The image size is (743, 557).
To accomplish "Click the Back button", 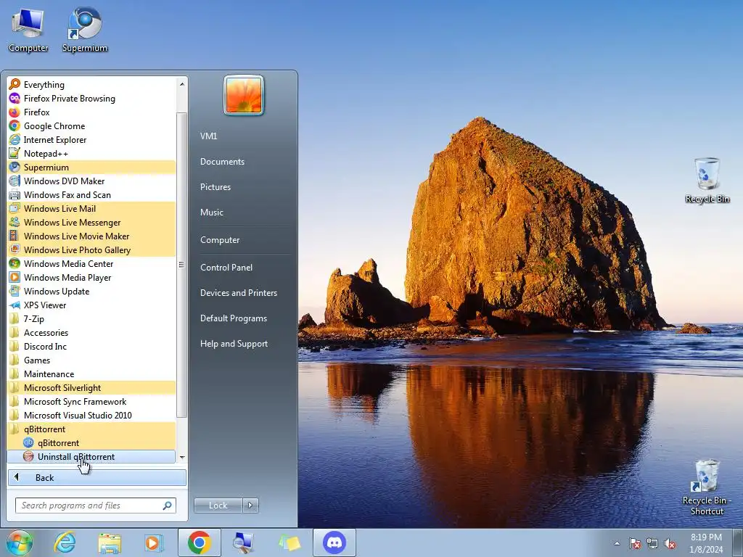I will pyautogui.click(x=97, y=477).
